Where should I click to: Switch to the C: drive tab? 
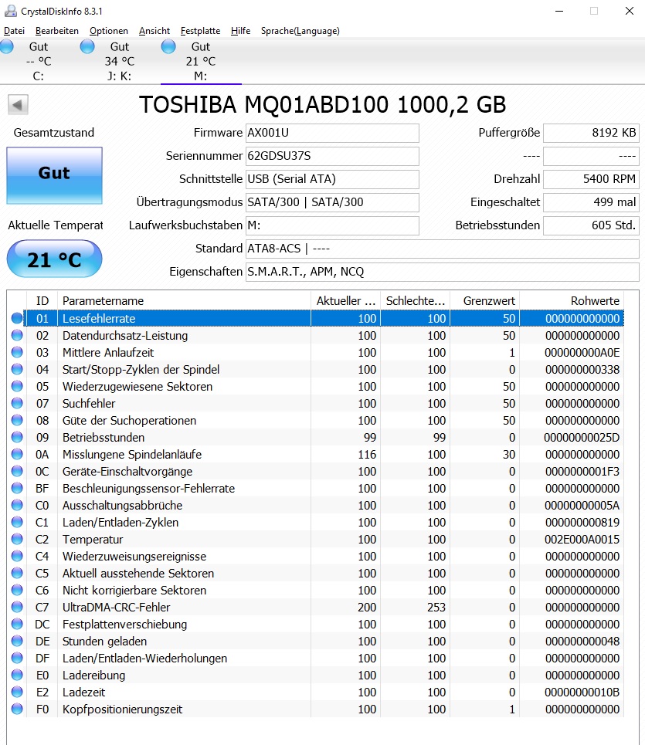coord(38,61)
